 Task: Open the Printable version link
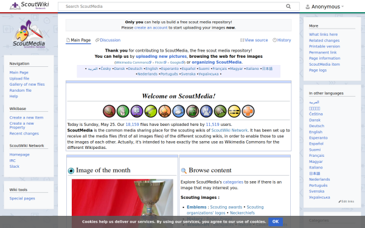click(x=324, y=46)
